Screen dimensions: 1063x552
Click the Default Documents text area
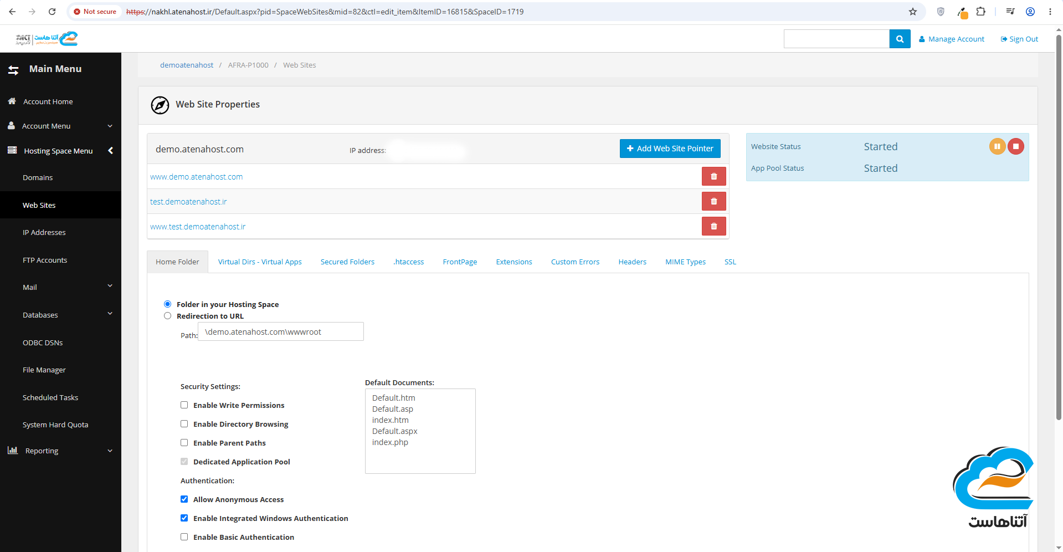pos(420,431)
